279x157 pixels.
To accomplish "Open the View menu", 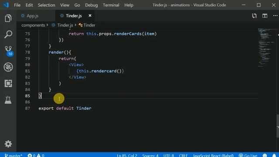I will (65, 5).
